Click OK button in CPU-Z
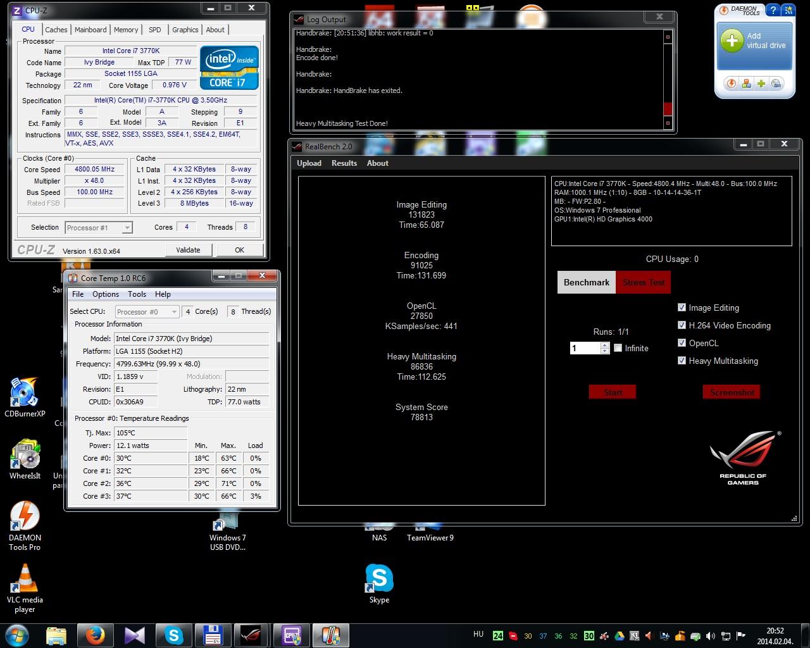The height and width of the screenshot is (648, 810). tap(239, 250)
